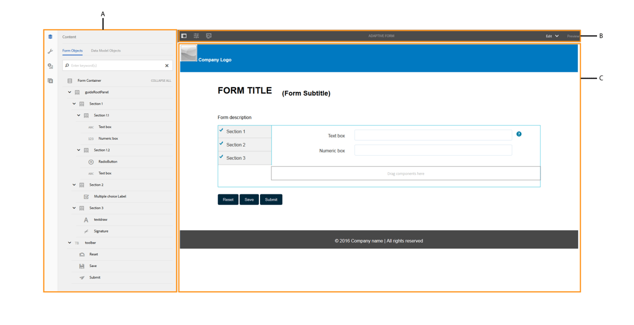Clear the keyword search using the X icon
The image size is (634, 325).
click(x=167, y=65)
